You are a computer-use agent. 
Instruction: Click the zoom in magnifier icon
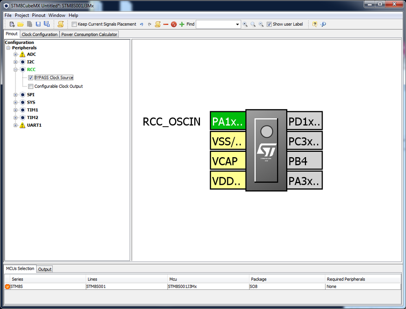click(x=245, y=24)
